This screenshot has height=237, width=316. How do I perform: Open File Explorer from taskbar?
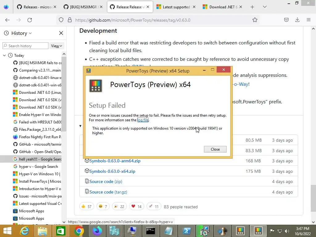pos(43,231)
